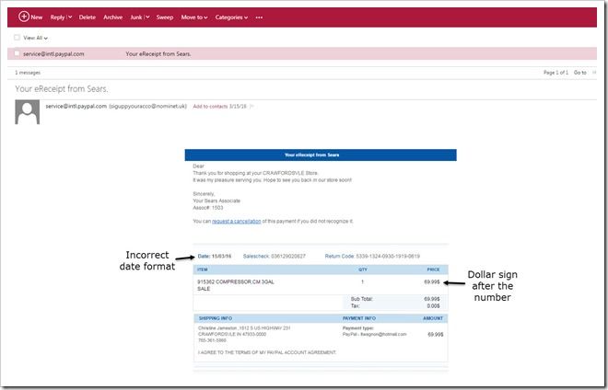Click the PayPal account agreement terms line

coord(267,352)
